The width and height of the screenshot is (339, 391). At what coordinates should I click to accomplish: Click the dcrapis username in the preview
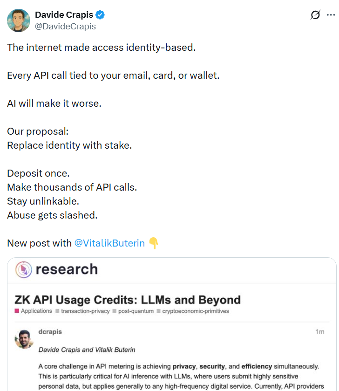click(50, 332)
